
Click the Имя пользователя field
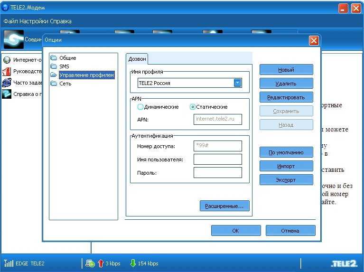(x=218, y=159)
